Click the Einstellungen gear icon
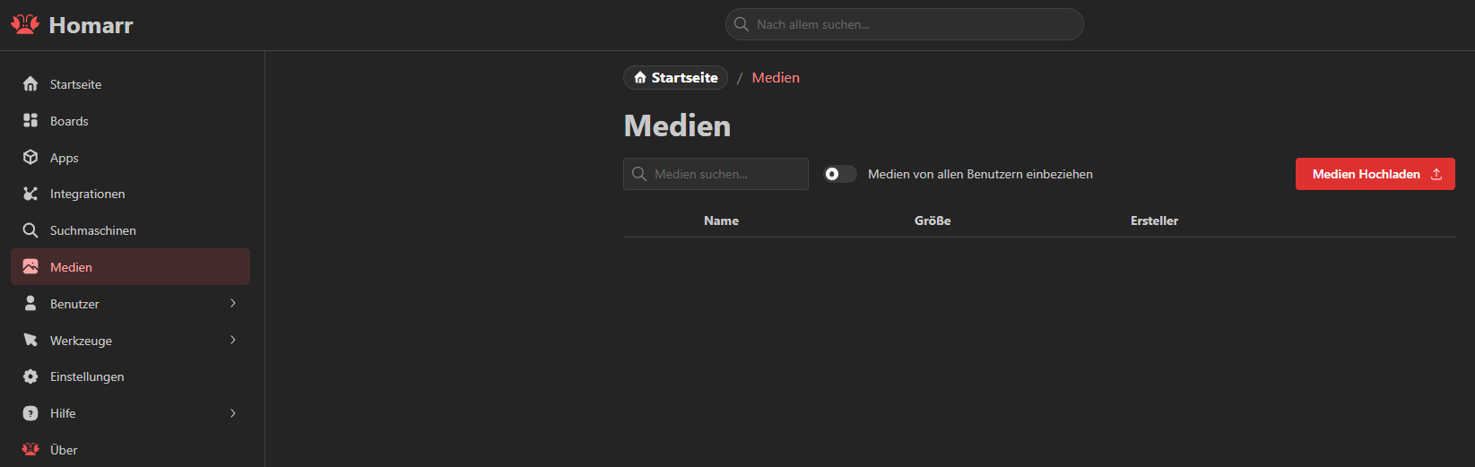 (30, 376)
